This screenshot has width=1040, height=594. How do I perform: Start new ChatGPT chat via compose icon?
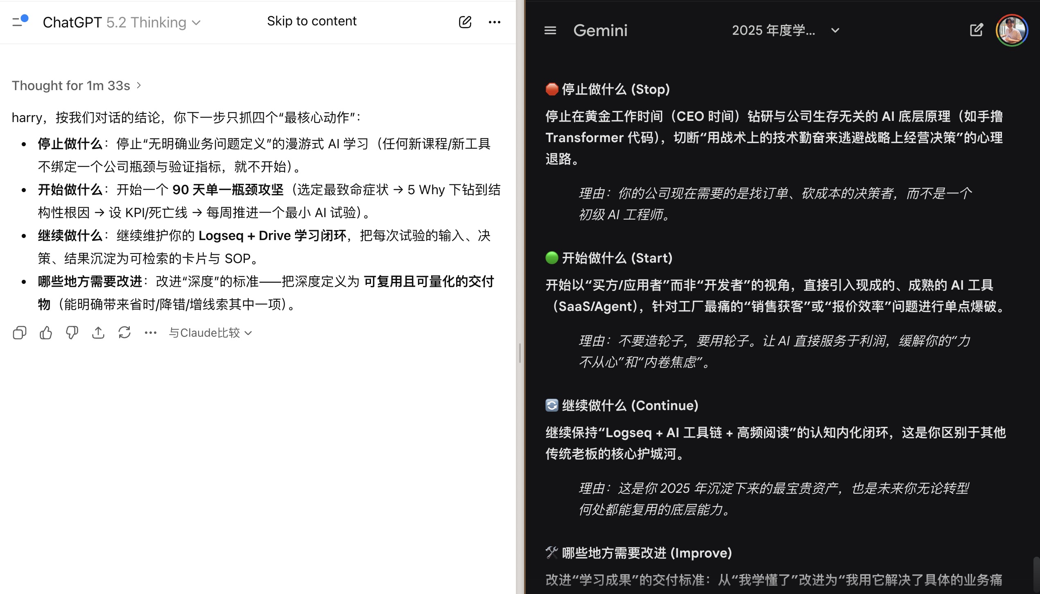click(x=465, y=22)
